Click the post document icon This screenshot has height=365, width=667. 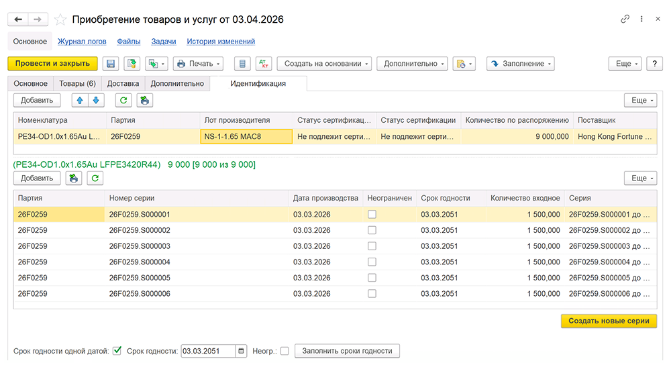(x=132, y=63)
